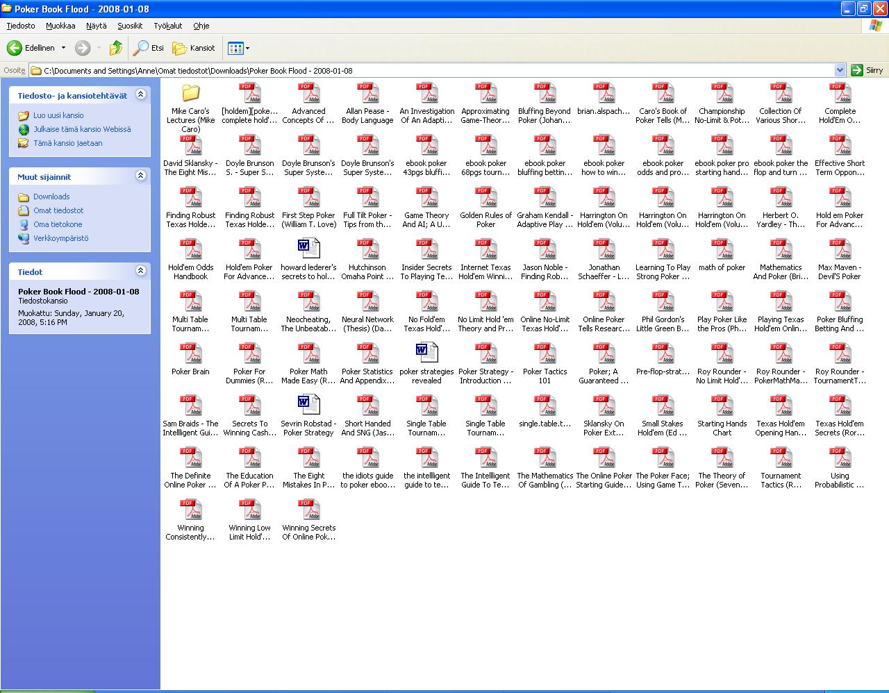Select the Secrets To Winning Cash PDF icon
This screenshot has height=693, width=889.
249,406
